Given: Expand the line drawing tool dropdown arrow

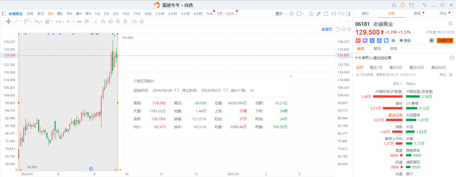Looking at the screenshot, I should (21, 21).
